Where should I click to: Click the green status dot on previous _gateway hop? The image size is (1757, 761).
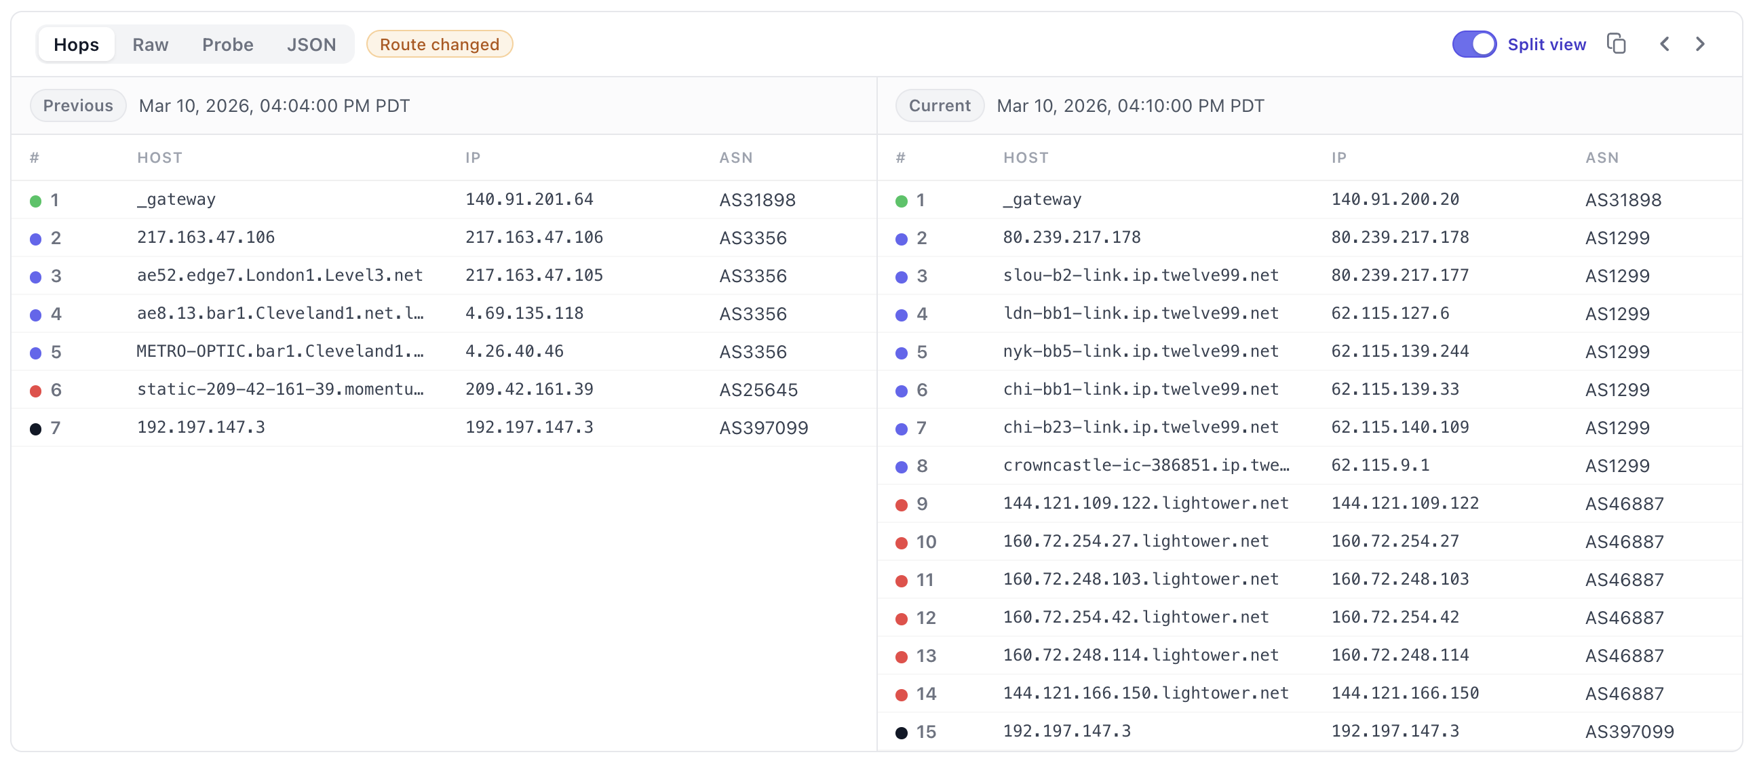point(34,200)
